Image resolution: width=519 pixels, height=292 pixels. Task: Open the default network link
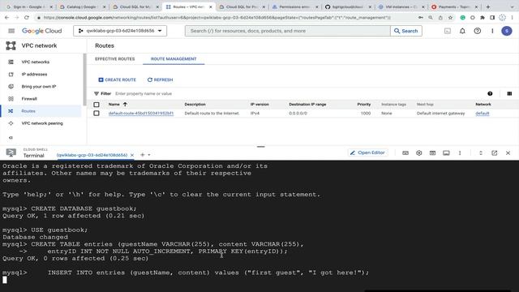[483, 114]
